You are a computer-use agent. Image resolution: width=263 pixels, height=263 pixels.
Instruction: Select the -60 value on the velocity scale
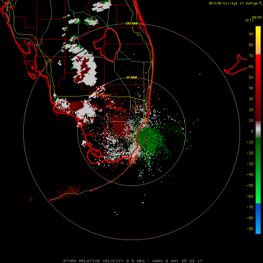[x=250, y=196]
